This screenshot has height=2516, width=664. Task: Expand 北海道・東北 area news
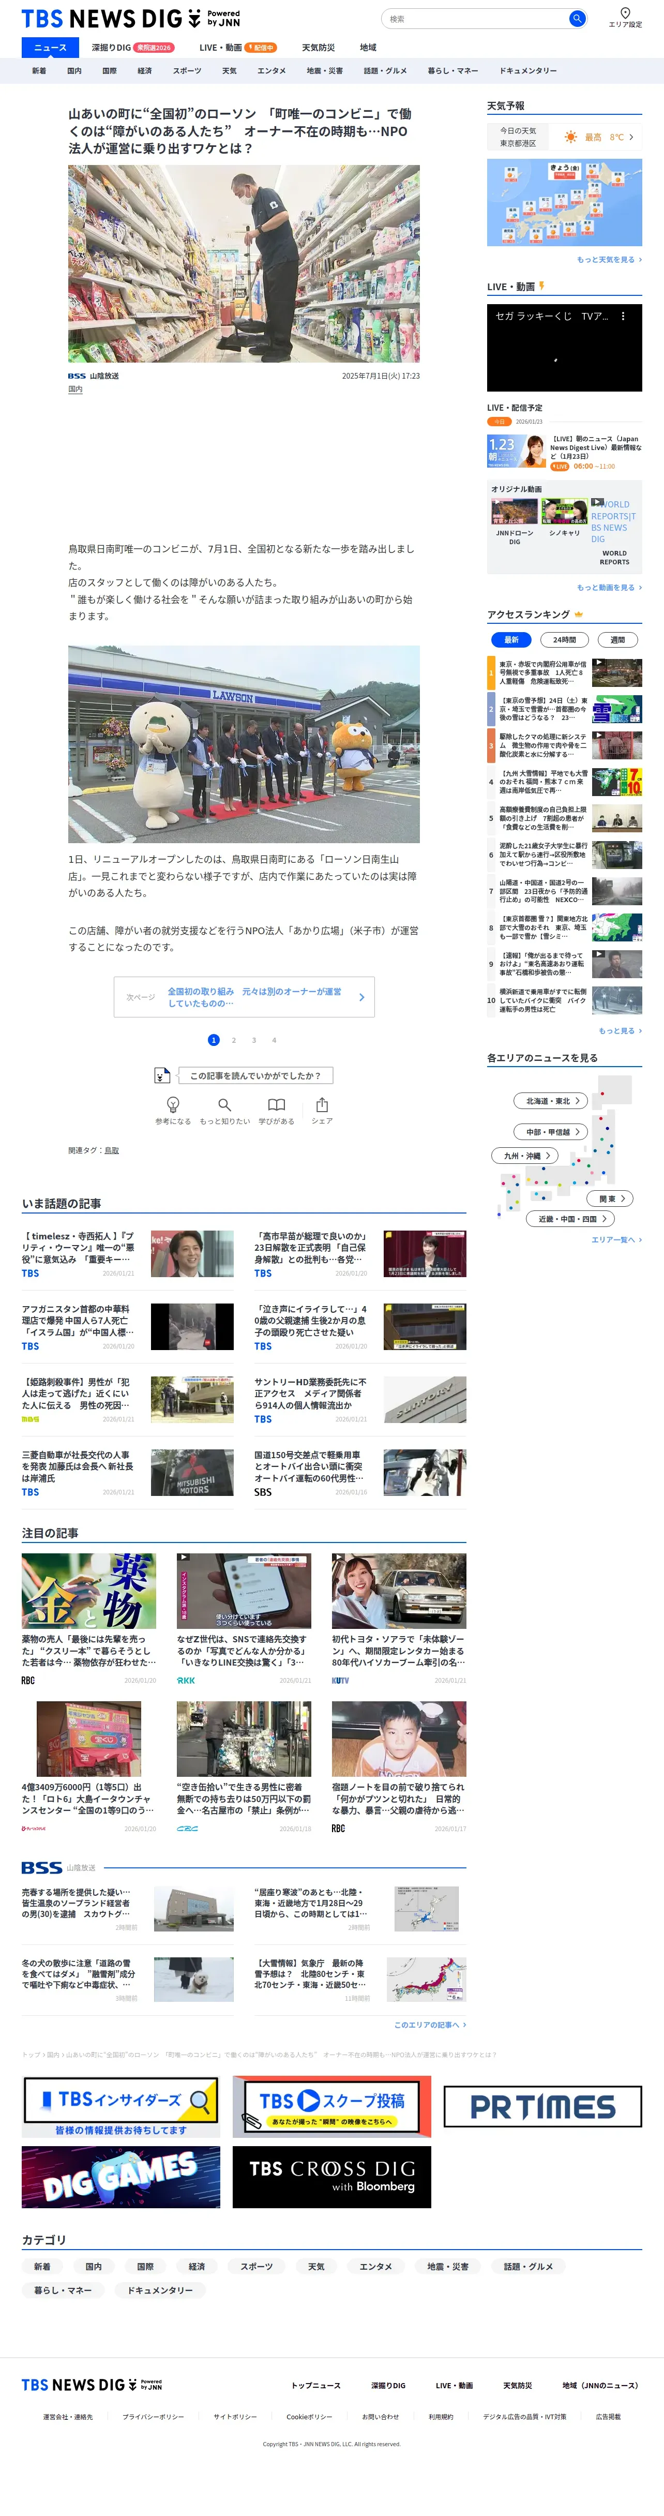pos(551,1101)
